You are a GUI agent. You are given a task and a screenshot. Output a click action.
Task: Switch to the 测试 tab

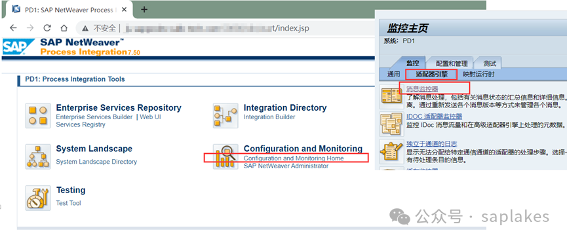click(490, 64)
